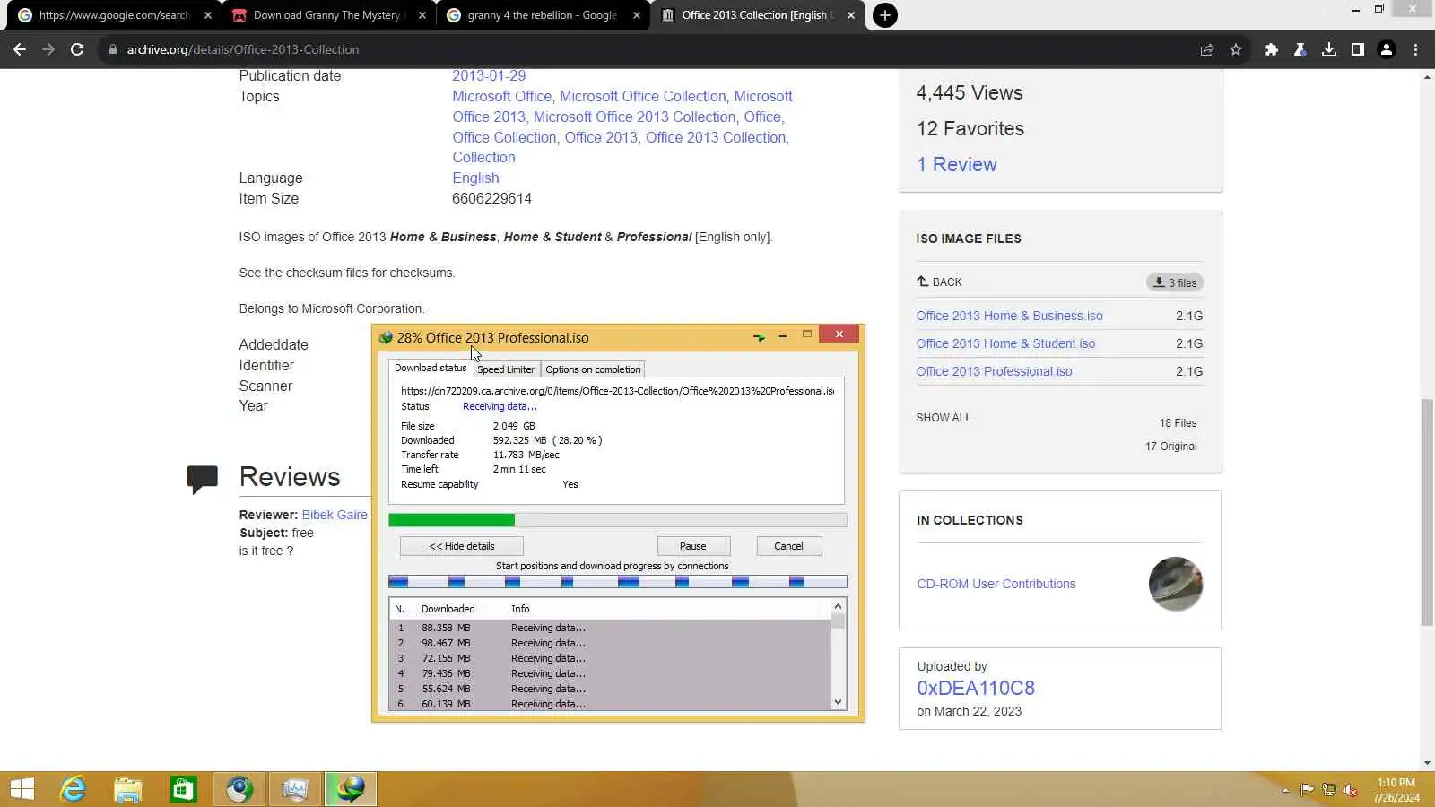This screenshot has height=807, width=1435.
Task: Open a new browser tab
Action: coord(885,15)
